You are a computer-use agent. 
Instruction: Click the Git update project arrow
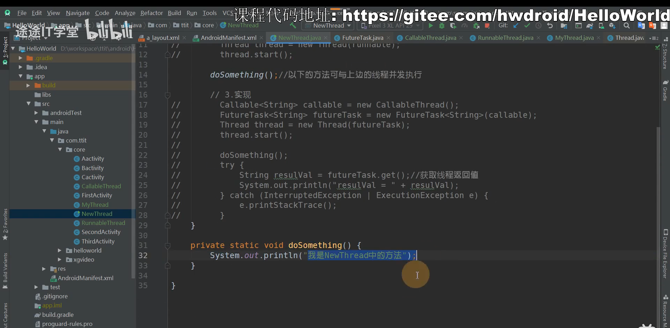click(x=516, y=25)
